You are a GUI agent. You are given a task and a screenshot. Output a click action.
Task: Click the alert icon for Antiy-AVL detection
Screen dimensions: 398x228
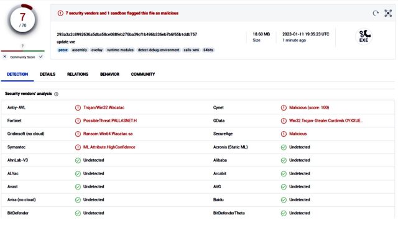point(78,107)
